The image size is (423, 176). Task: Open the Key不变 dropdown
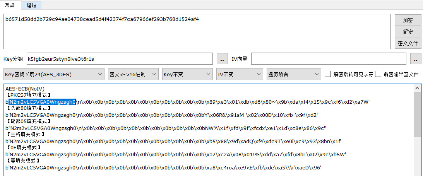(x=187, y=74)
